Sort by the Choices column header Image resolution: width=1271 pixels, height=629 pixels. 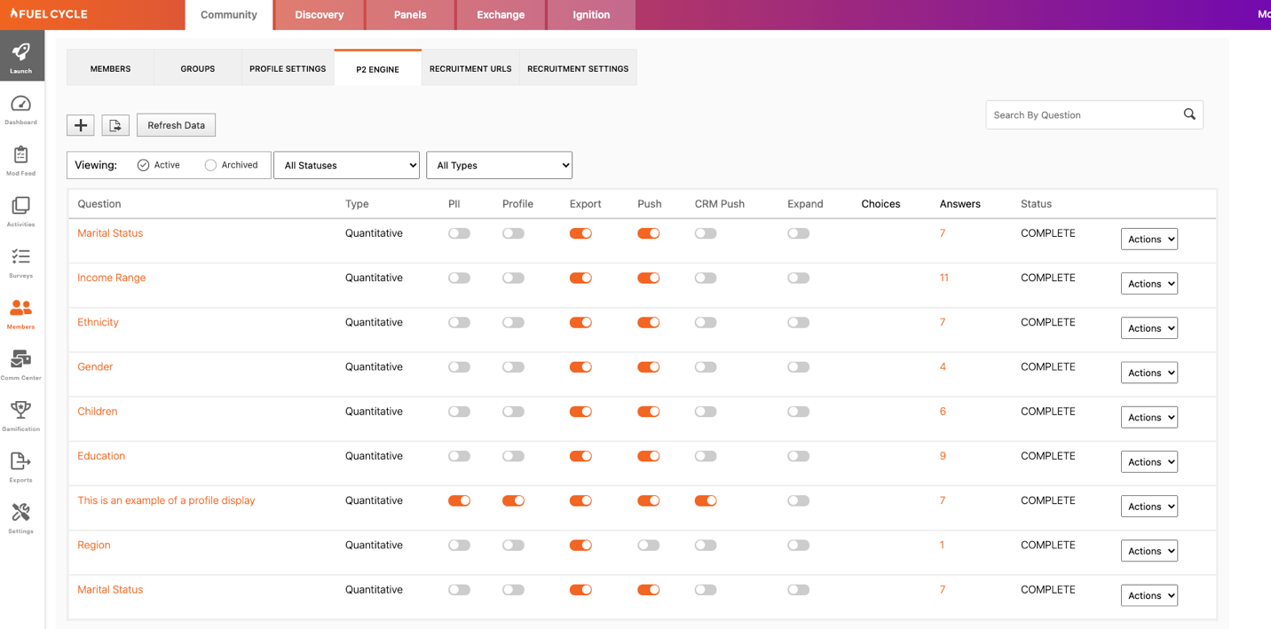(880, 204)
